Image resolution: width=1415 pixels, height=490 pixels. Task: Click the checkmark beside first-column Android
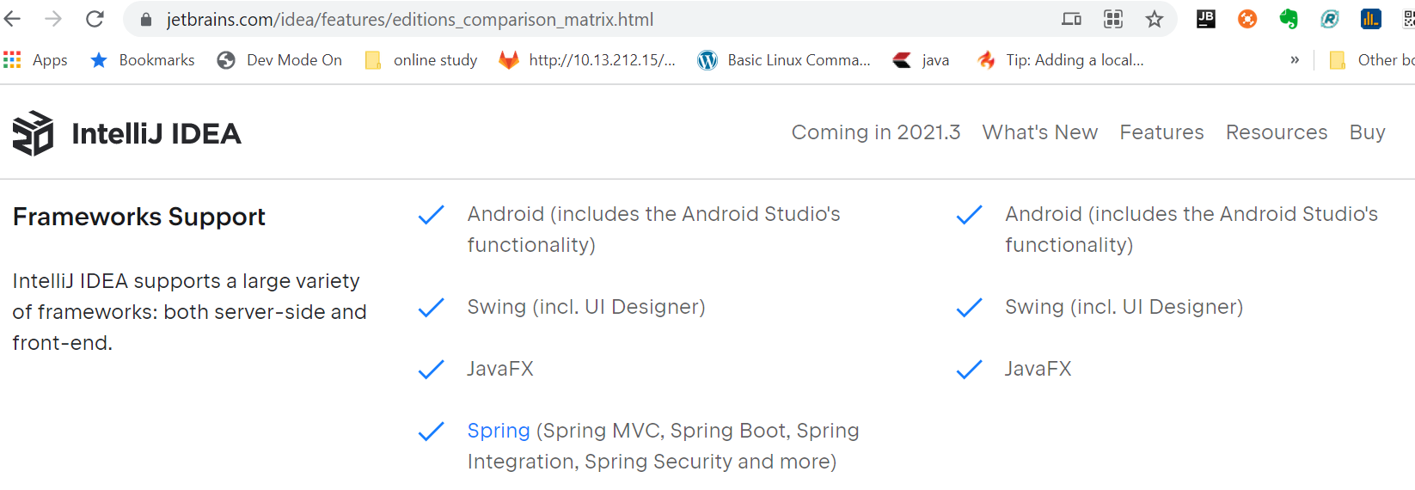click(x=431, y=215)
